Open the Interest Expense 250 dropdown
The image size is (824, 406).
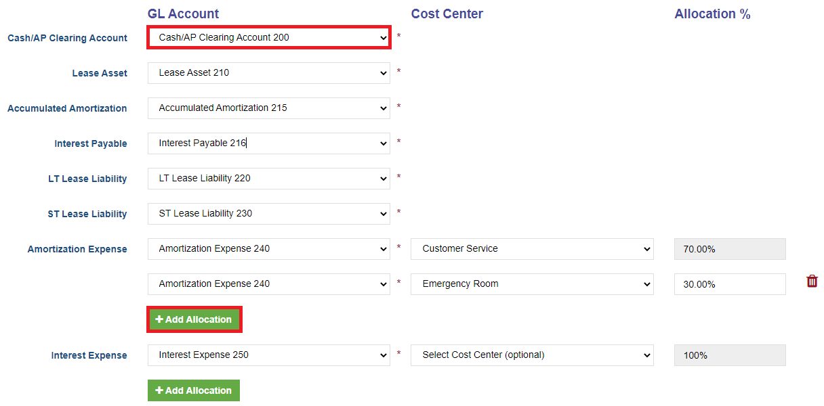(269, 355)
